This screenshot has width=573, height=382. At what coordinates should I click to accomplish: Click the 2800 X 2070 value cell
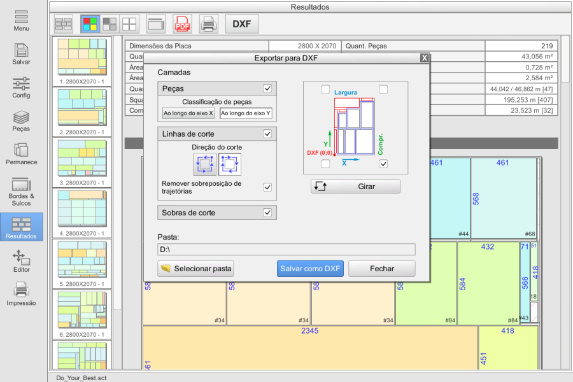point(305,46)
